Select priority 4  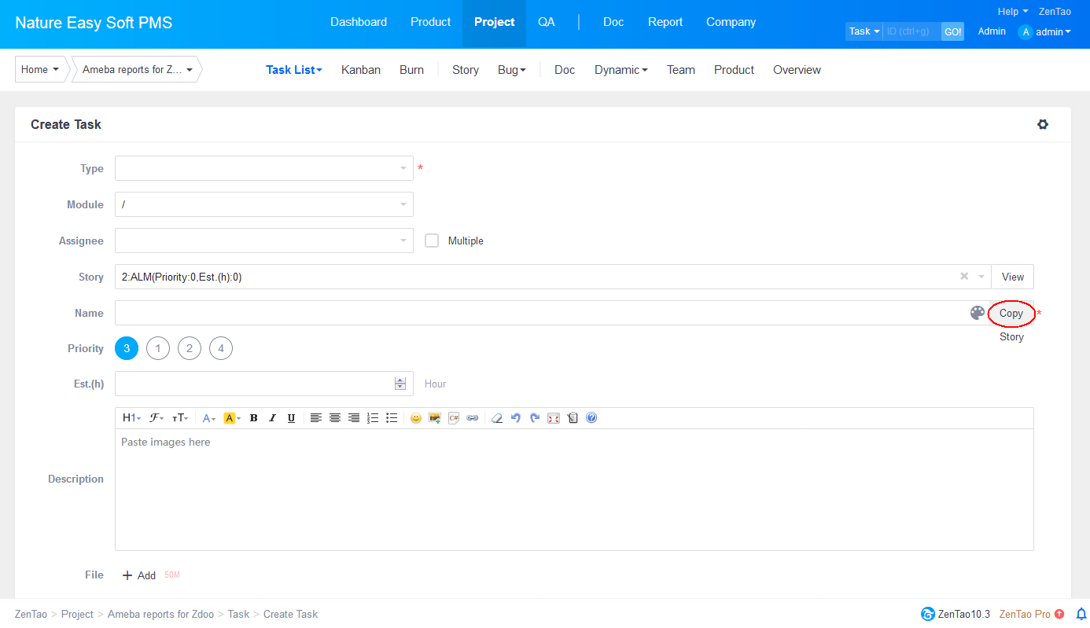221,348
